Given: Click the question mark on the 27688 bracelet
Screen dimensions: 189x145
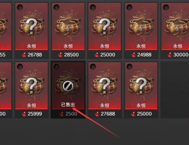Looking at the screenshot, I should pyautogui.click(x=105, y=85).
